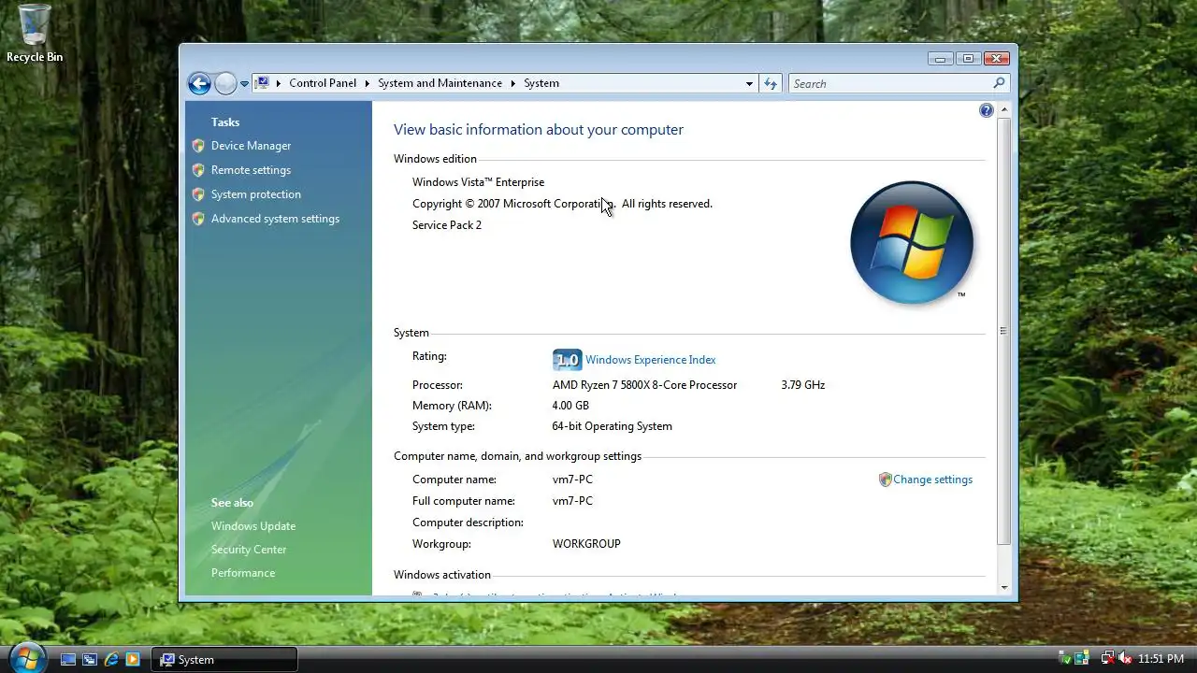This screenshot has height=673, width=1197.
Task: Click the shield icon beside System protection
Action: tap(198, 194)
